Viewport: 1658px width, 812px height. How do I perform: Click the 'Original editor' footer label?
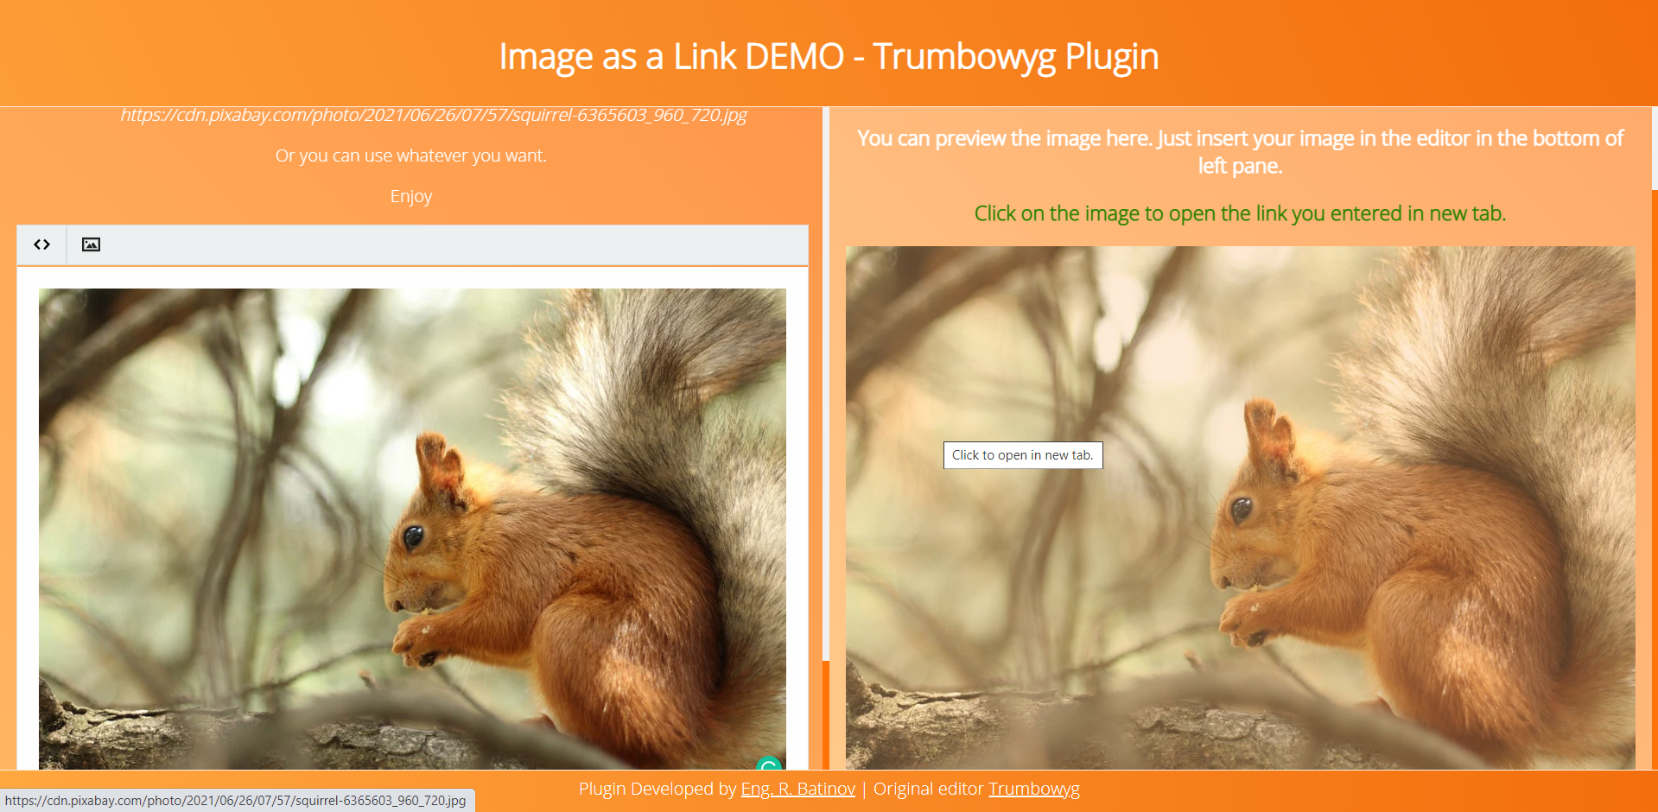(x=928, y=789)
